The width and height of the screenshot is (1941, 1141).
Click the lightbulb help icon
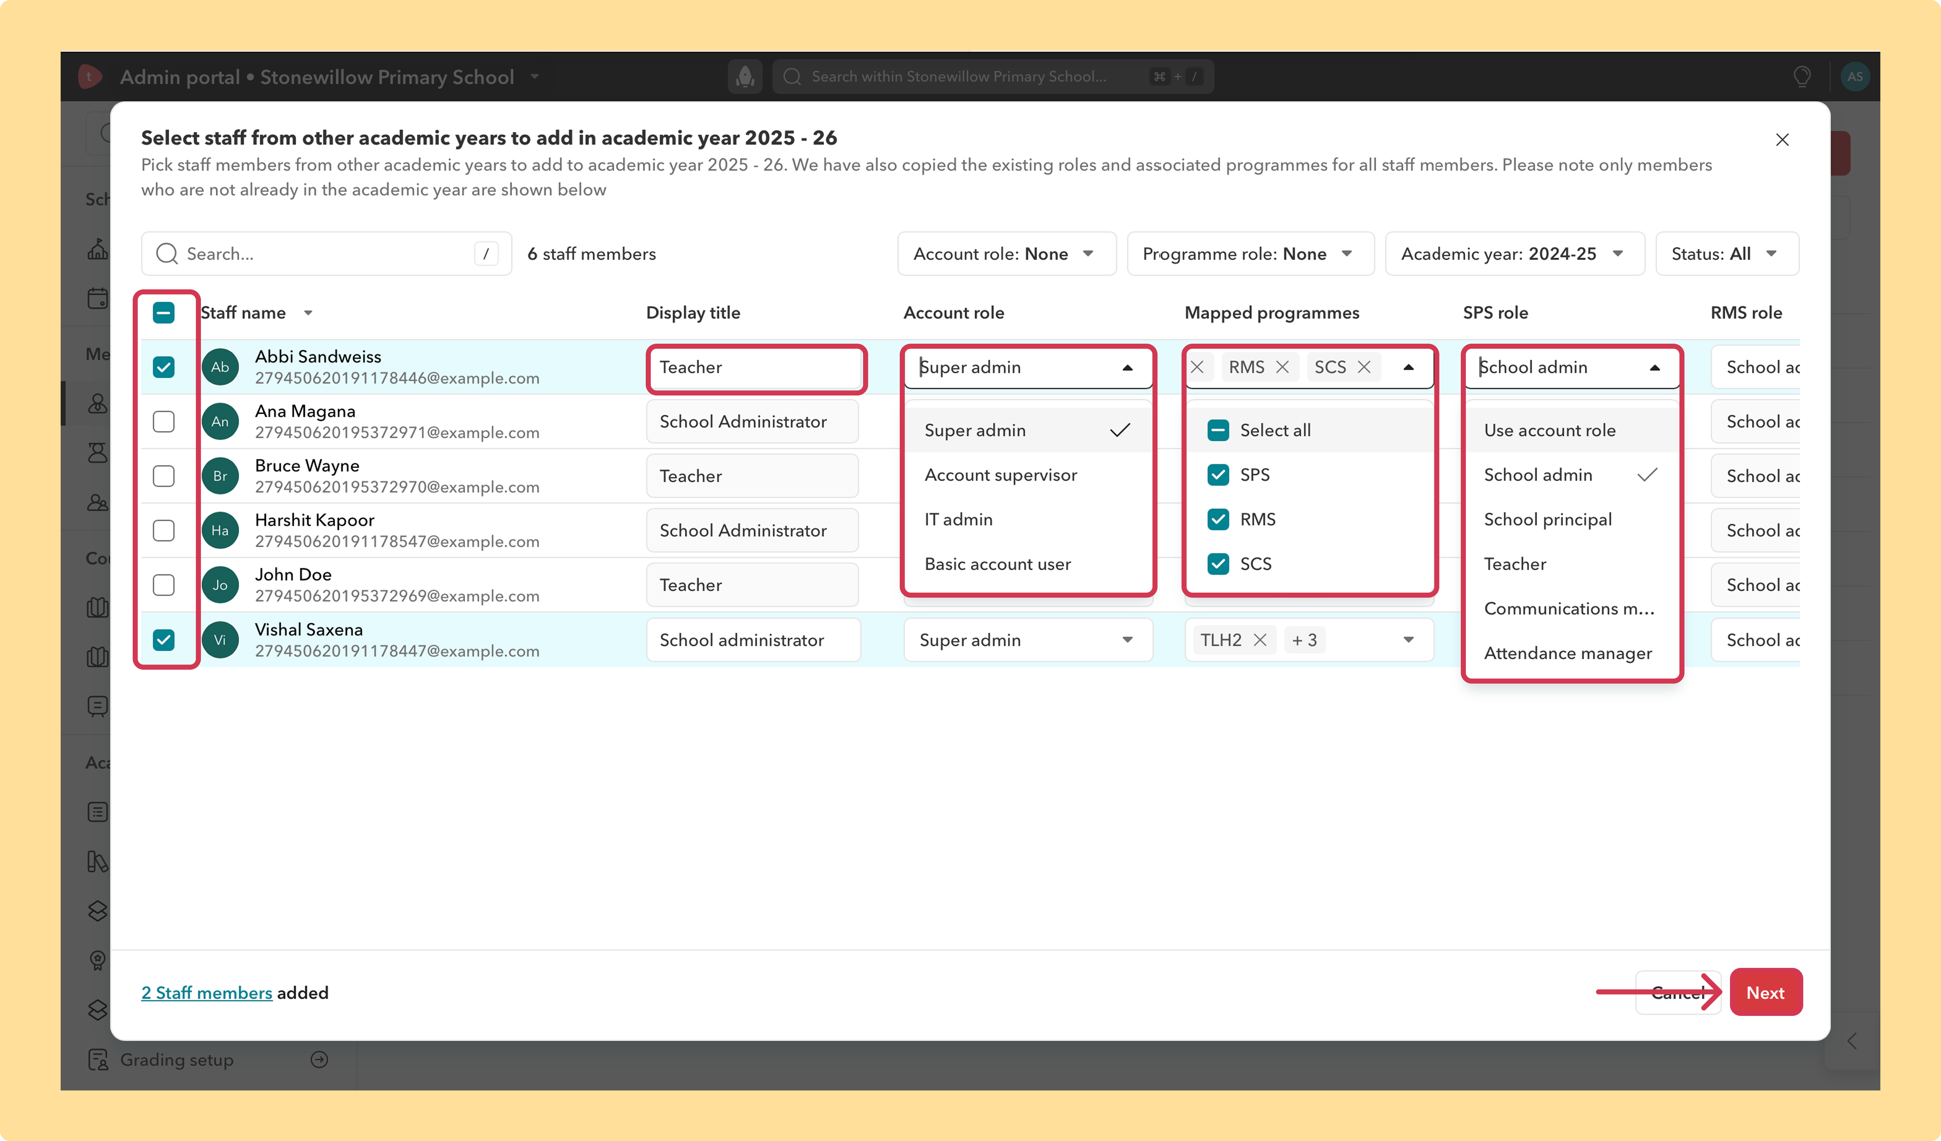(x=1802, y=76)
